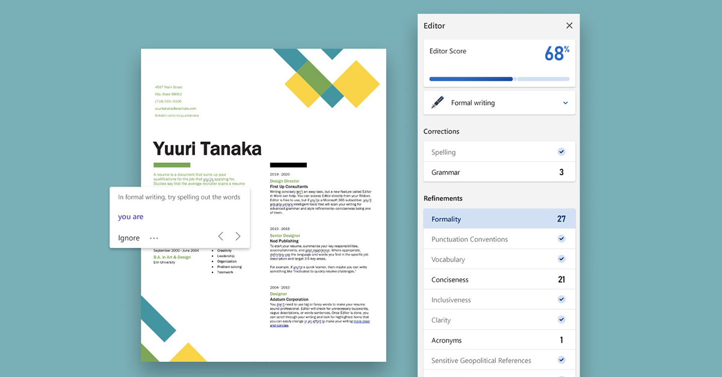
Task: Close the Editor pane
Action: 569,26
